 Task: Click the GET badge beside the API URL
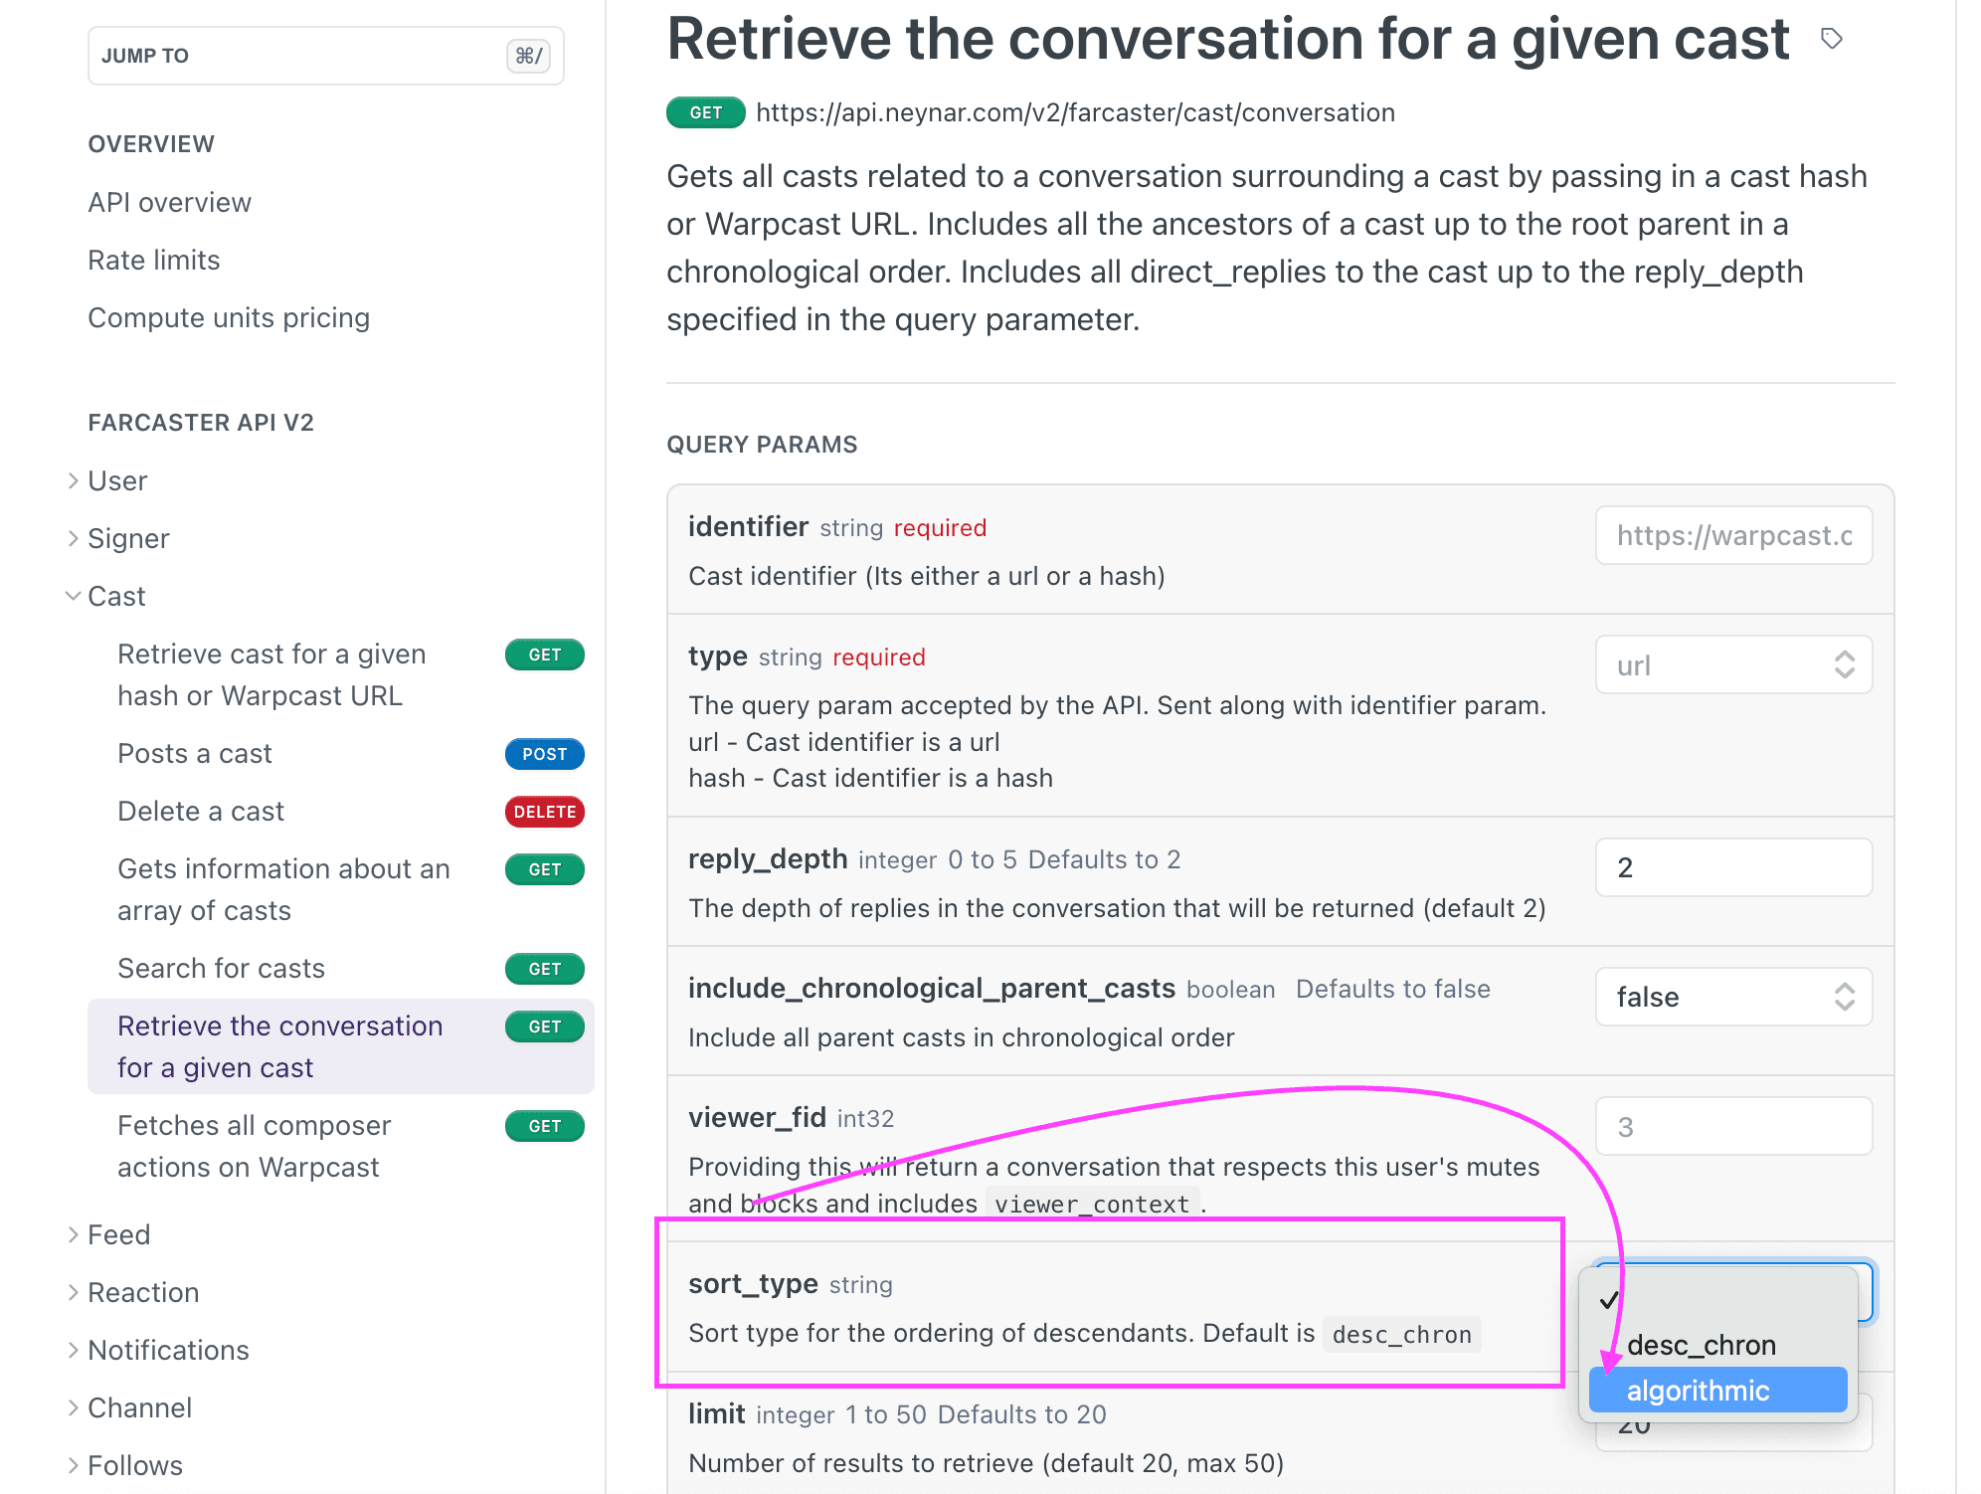[705, 112]
